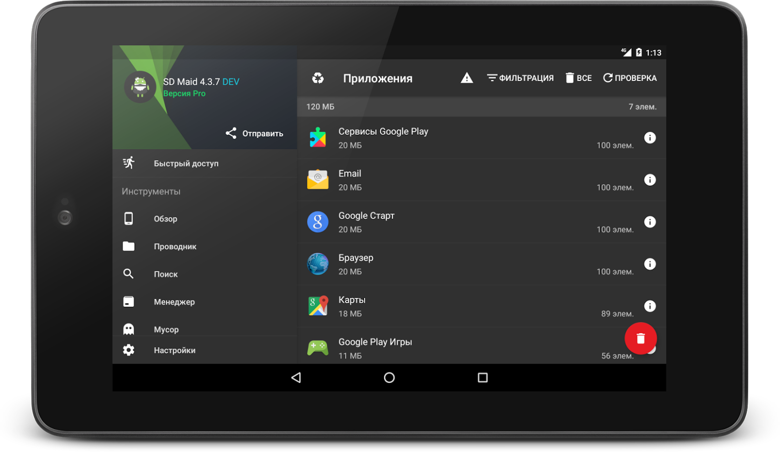Show info for Сервисы Google Play
The height and width of the screenshot is (452, 780).
pos(650,138)
